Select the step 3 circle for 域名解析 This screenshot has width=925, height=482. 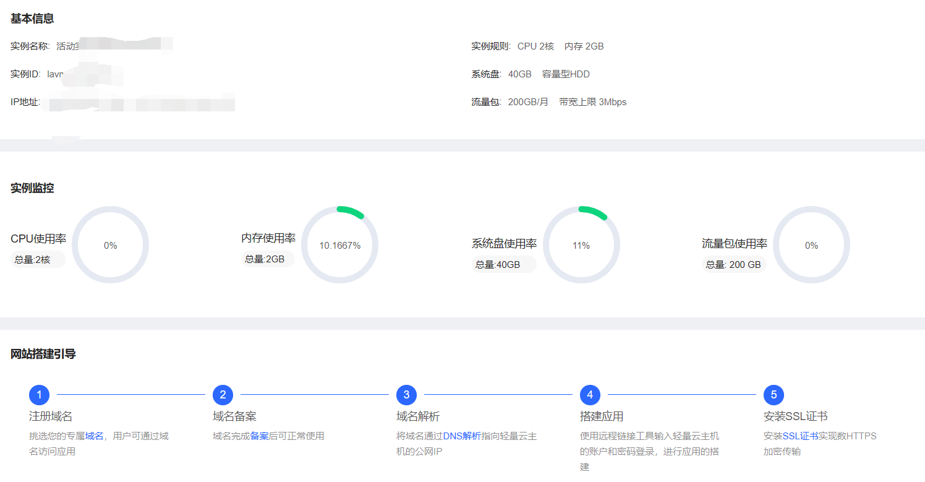pos(406,395)
